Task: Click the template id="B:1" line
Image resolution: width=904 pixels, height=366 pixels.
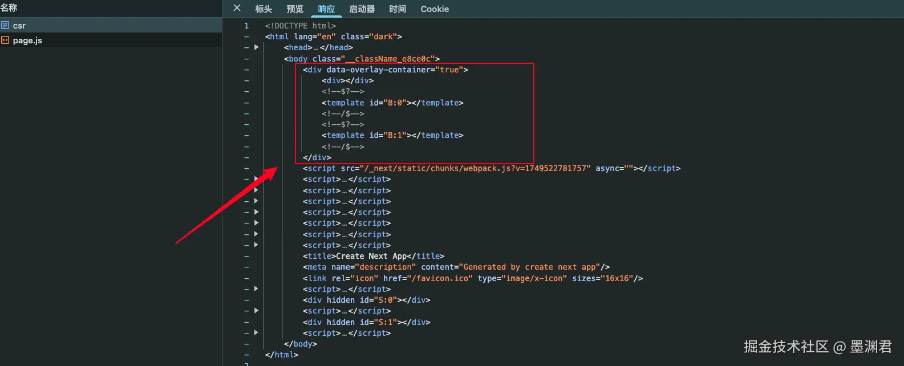Action: click(x=392, y=135)
